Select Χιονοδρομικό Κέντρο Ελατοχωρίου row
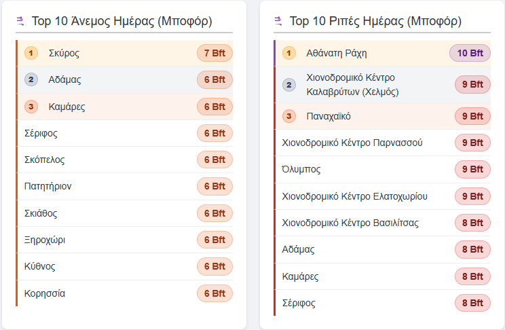Image resolution: width=505 pixels, height=330 pixels. 384,196
